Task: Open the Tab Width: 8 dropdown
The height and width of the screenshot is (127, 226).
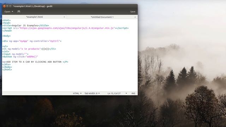Action: [92, 93]
